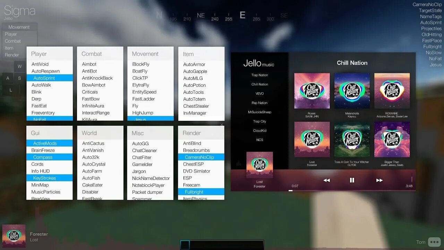The width and height of the screenshot is (444, 250).
Task: Enable ESP in Render panel
Action: coord(201,178)
